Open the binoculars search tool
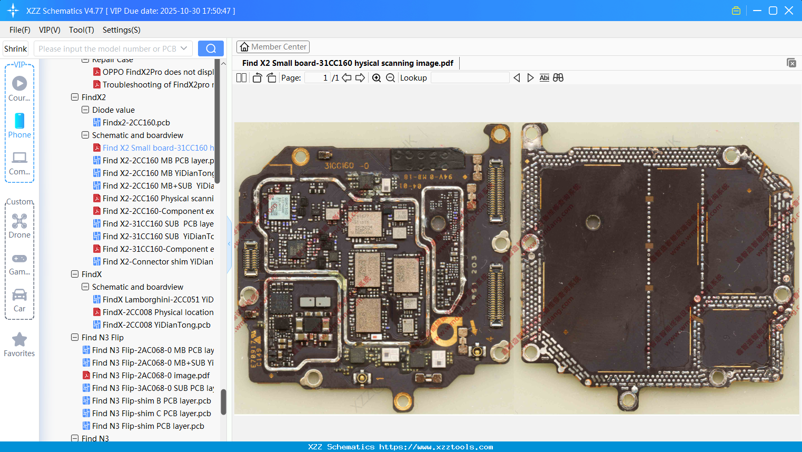 [558, 77]
